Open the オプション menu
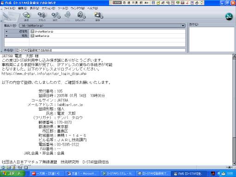This screenshot has height=177, width=236. 48,8
